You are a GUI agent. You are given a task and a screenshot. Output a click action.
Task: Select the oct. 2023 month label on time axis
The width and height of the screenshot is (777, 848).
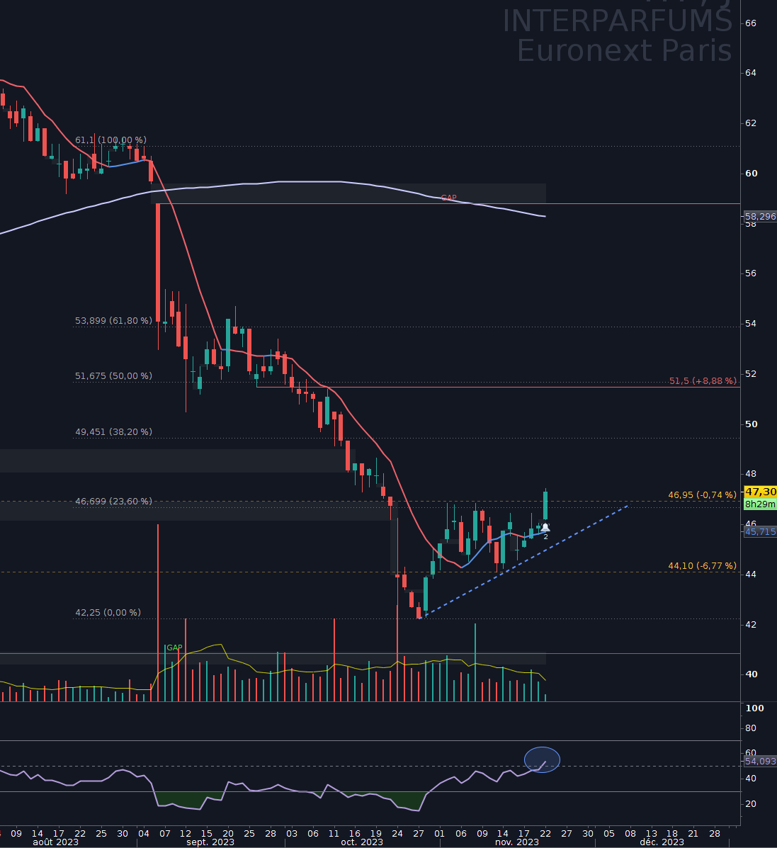362,842
